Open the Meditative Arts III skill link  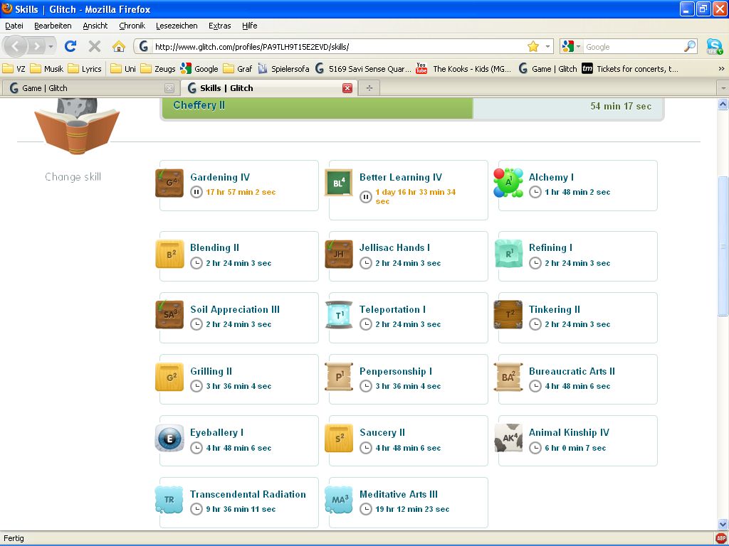tap(398, 494)
